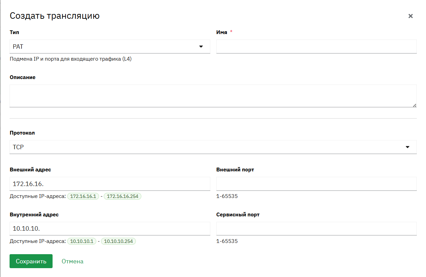Click the arrow of the Тип selector

click(x=201, y=47)
